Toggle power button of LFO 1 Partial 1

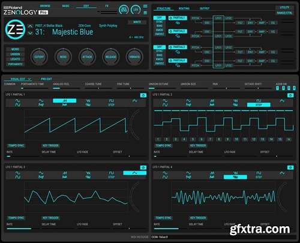point(143,95)
